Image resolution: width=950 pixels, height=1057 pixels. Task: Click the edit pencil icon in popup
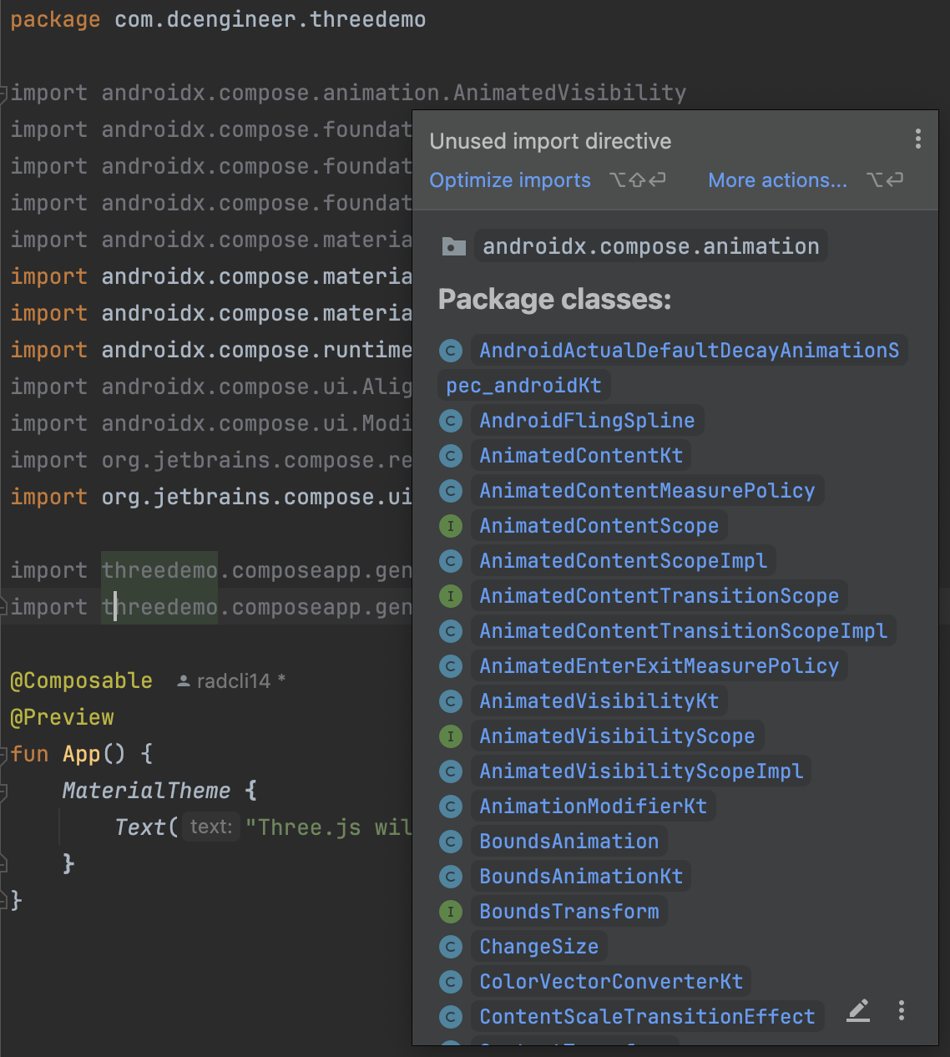click(x=858, y=1011)
